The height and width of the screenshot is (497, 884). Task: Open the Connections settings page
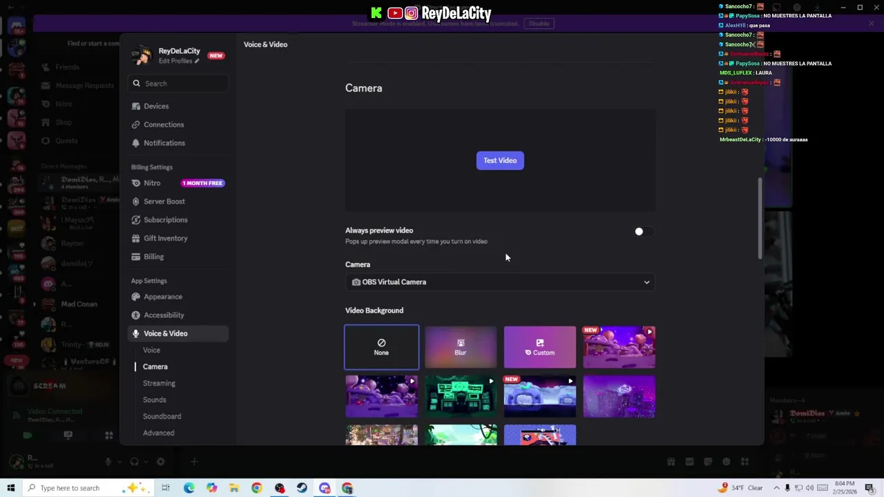(x=178, y=125)
